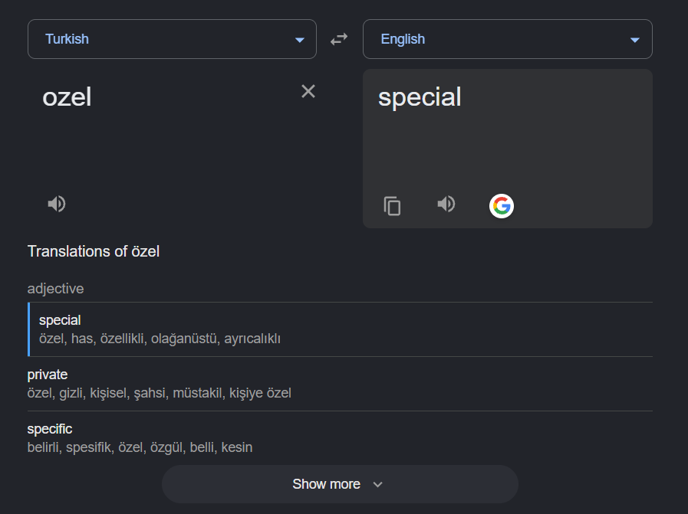Clear the source text 'ozel'
The image size is (688, 514).
coord(308,91)
